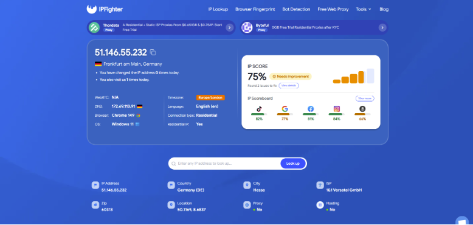Click the Country flag info icon
The image size is (473, 225).
pos(171,185)
